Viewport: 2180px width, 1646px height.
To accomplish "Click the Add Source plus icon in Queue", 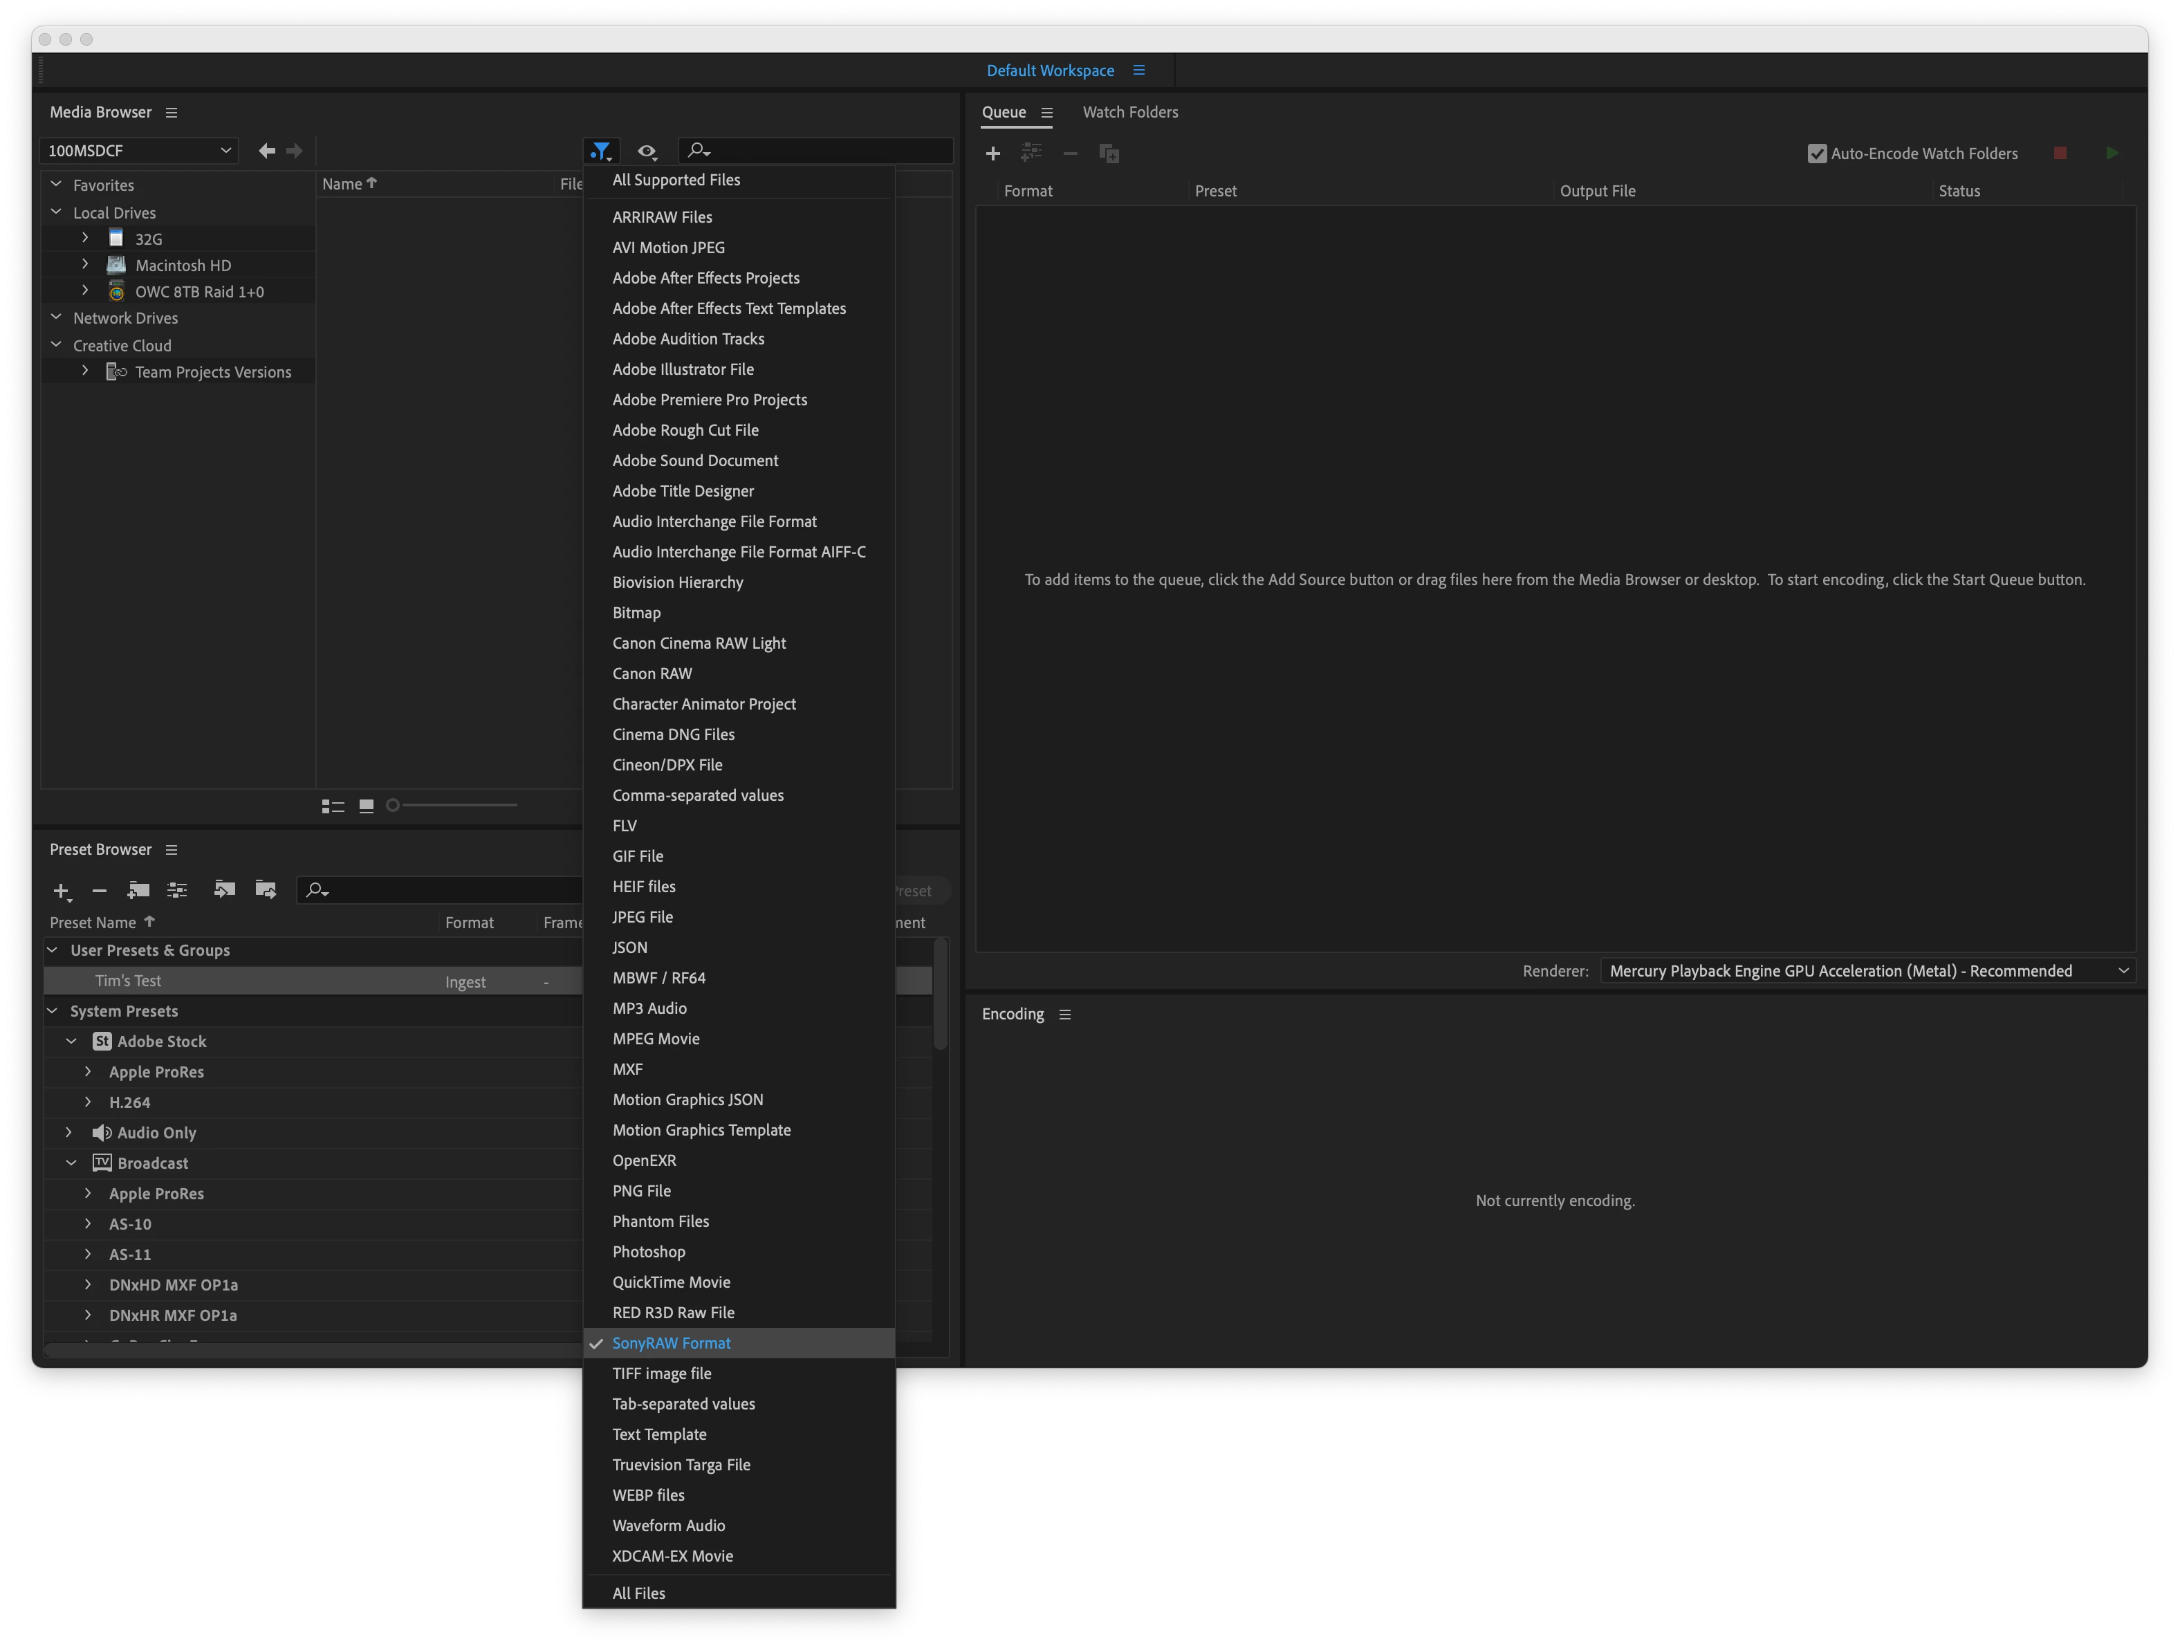I will coord(992,154).
